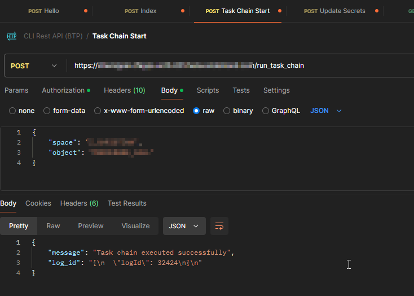The height and width of the screenshot is (296, 414).
Task: Select the form-data radio button
Action: pyautogui.click(x=47, y=111)
